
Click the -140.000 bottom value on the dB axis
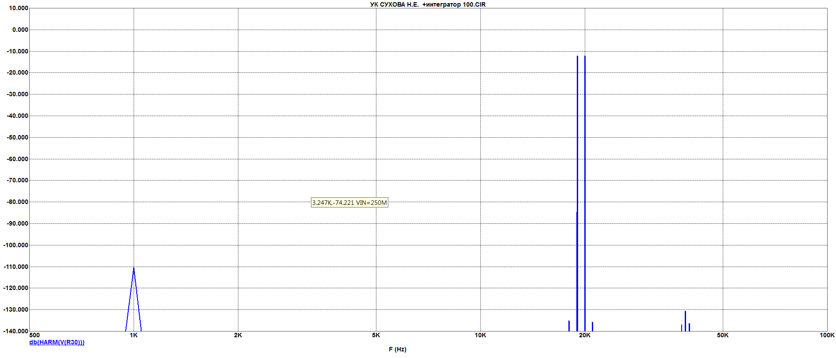pos(16,331)
